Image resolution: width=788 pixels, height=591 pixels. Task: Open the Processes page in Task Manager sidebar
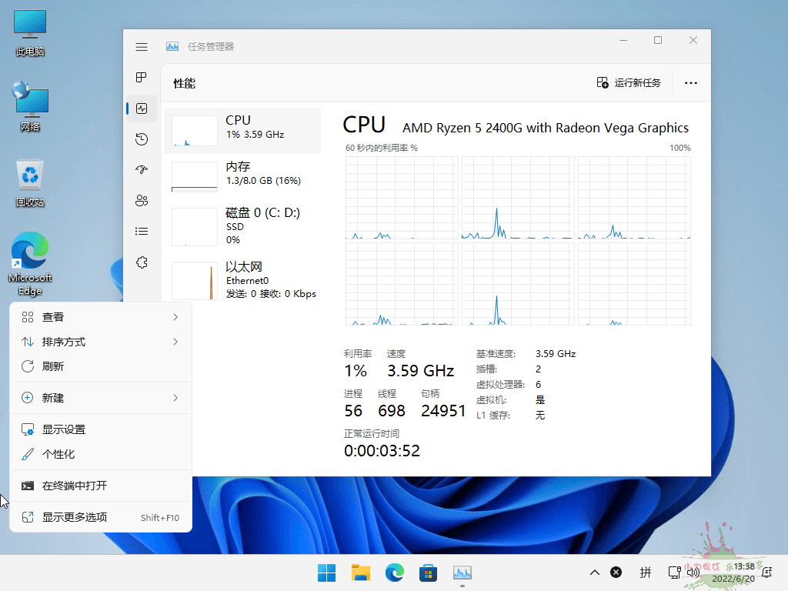tap(142, 78)
